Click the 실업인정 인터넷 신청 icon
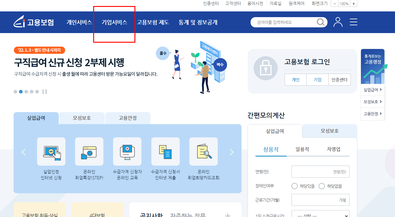This screenshot has height=217, width=395. [51, 151]
